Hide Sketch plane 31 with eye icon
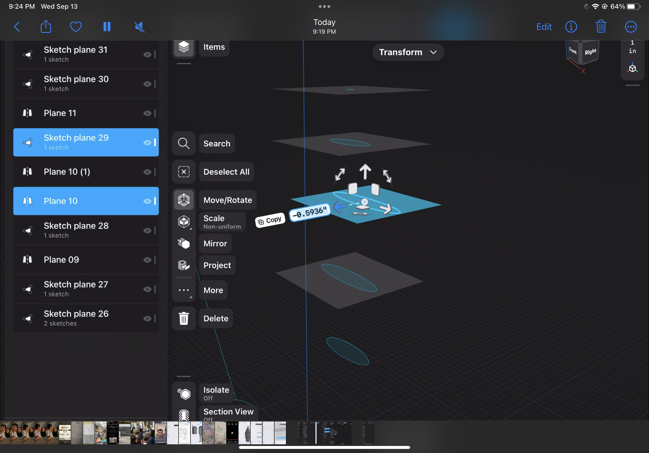The image size is (649, 453). click(x=147, y=55)
